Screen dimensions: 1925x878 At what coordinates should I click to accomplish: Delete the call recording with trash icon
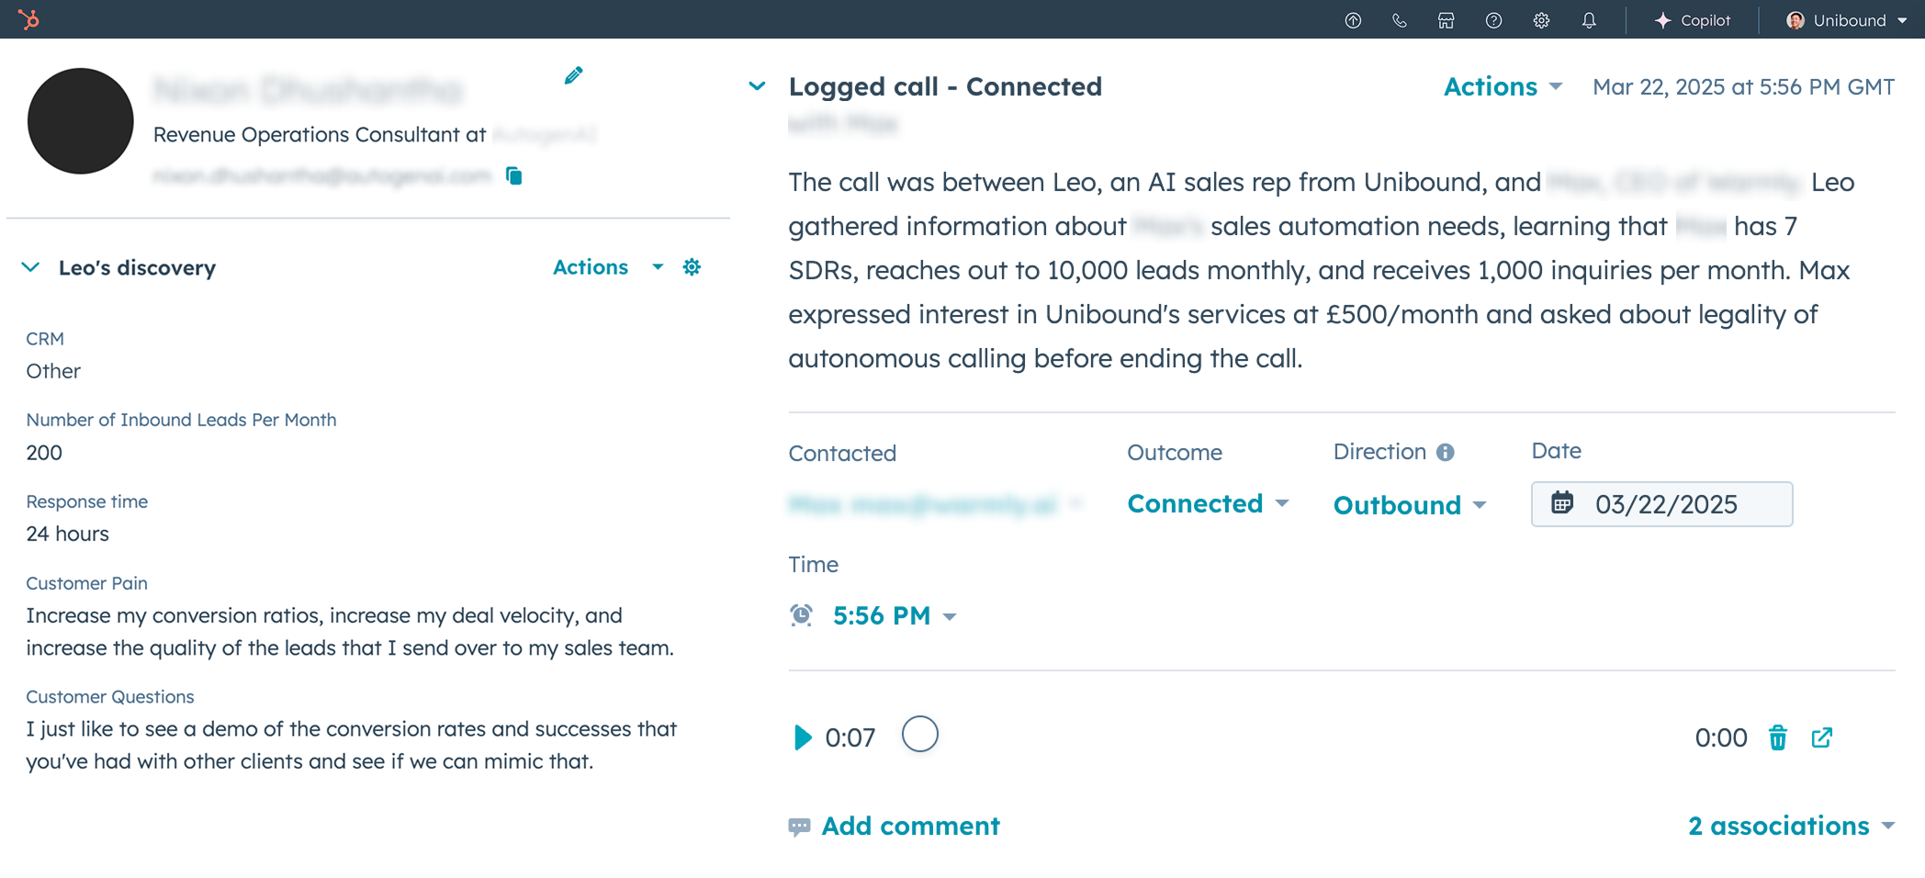[x=1778, y=737]
